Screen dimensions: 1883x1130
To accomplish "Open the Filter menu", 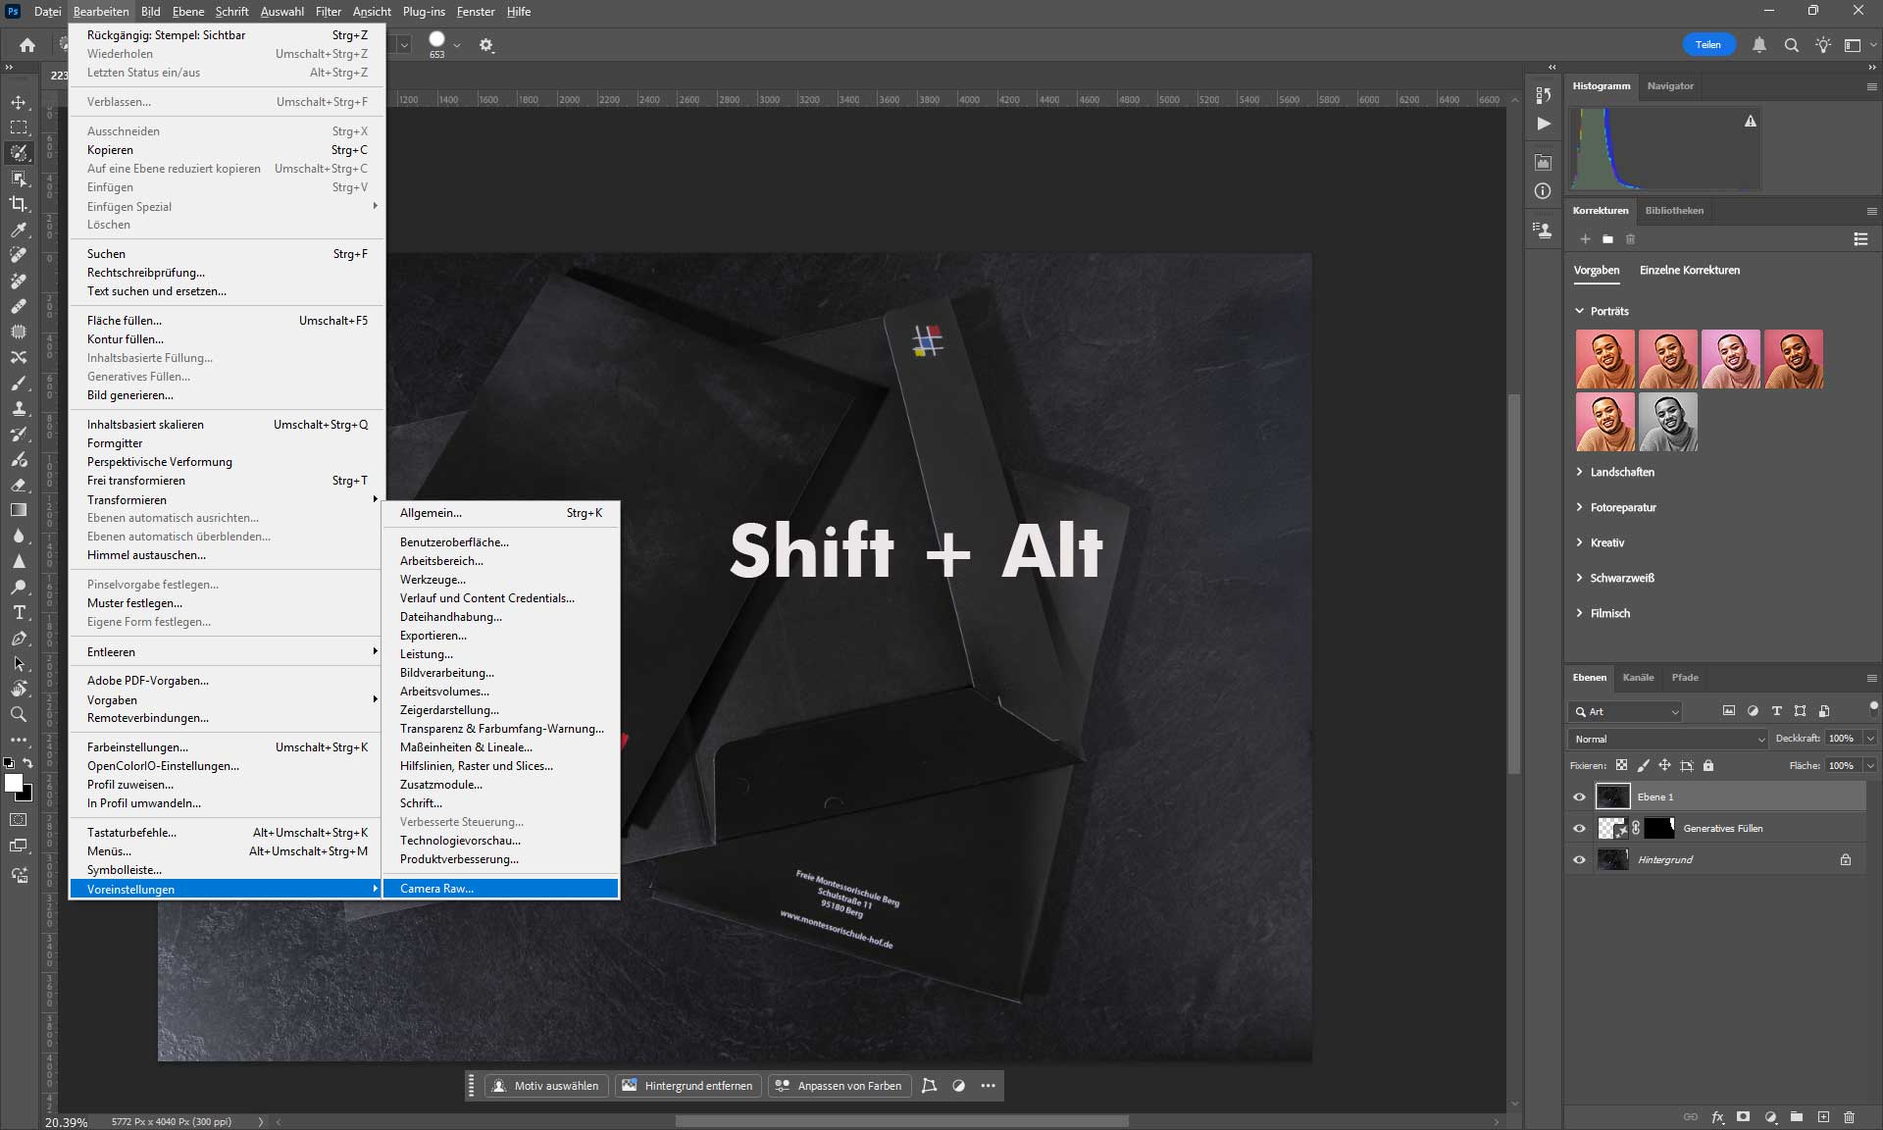I will [x=329, y=12].
